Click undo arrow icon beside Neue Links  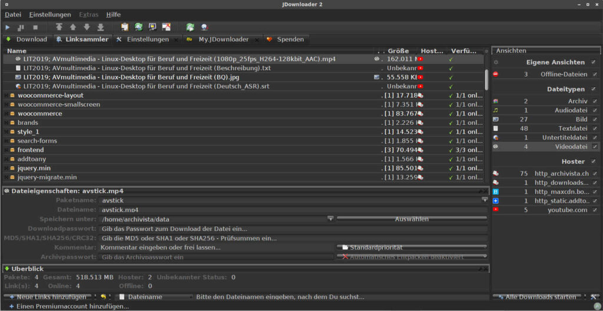coord(103,297)
